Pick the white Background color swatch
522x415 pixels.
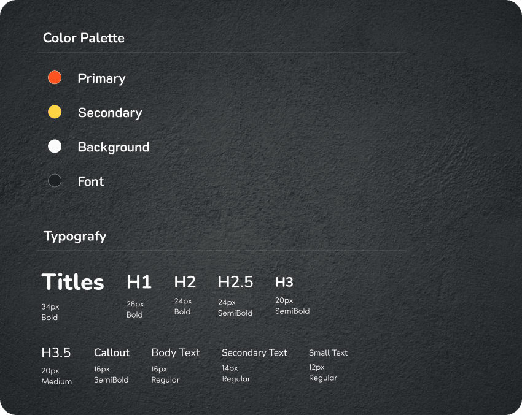coord(55,146)
